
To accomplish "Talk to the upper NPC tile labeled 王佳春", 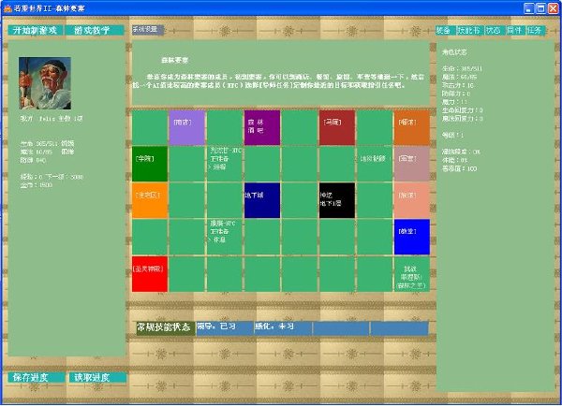I will tap(225, 164).
